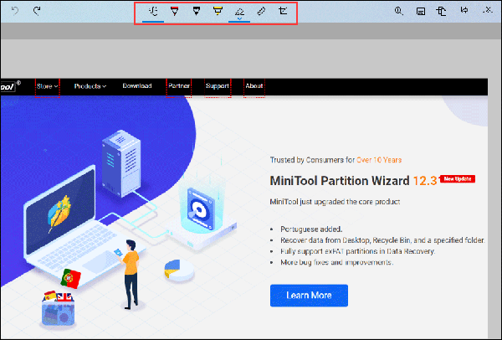Screen dimensions: 502x340
Task: Click the Undo arrow icon
Action: (x=15, y=12)
